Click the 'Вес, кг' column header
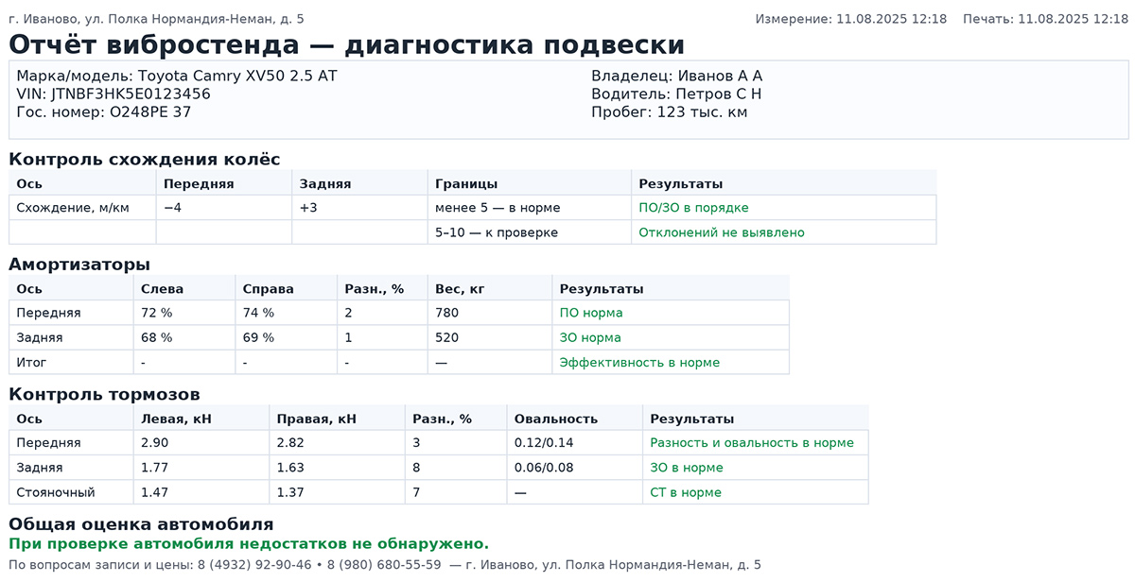 460,289
